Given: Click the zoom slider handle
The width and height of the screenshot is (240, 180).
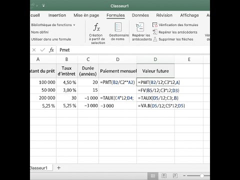Looking at the screenshot, I should (202, 175).
